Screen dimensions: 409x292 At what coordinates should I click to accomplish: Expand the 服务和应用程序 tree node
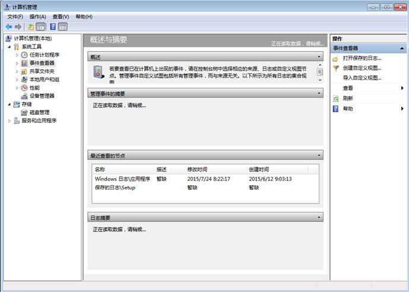click(x=9, y=120)
